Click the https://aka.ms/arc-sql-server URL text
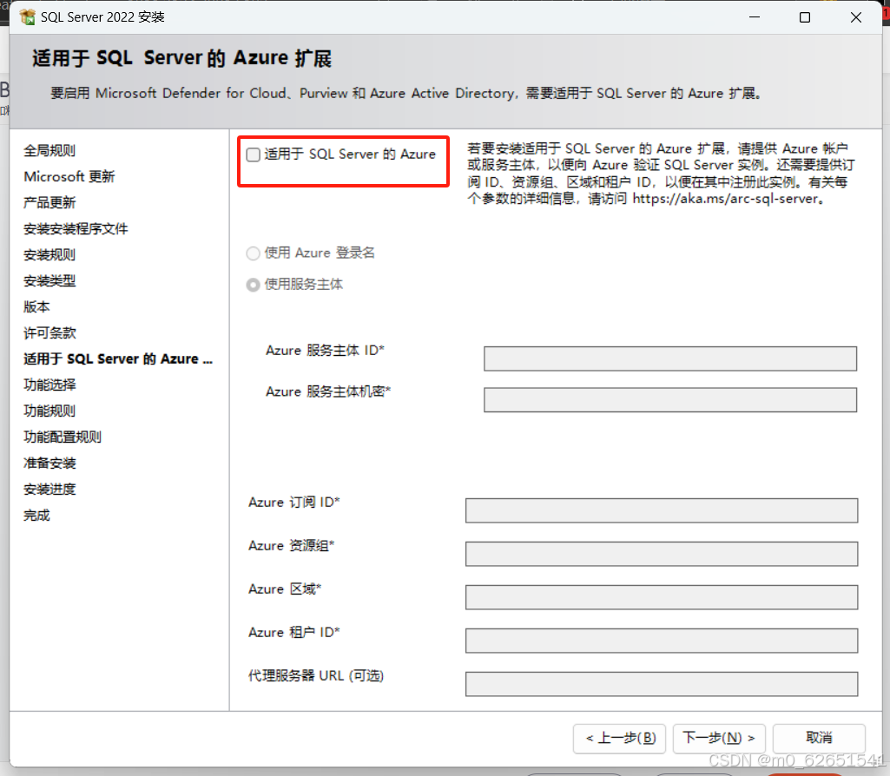The height and width of the screenshot is (776, 890). tap(725, 199)
